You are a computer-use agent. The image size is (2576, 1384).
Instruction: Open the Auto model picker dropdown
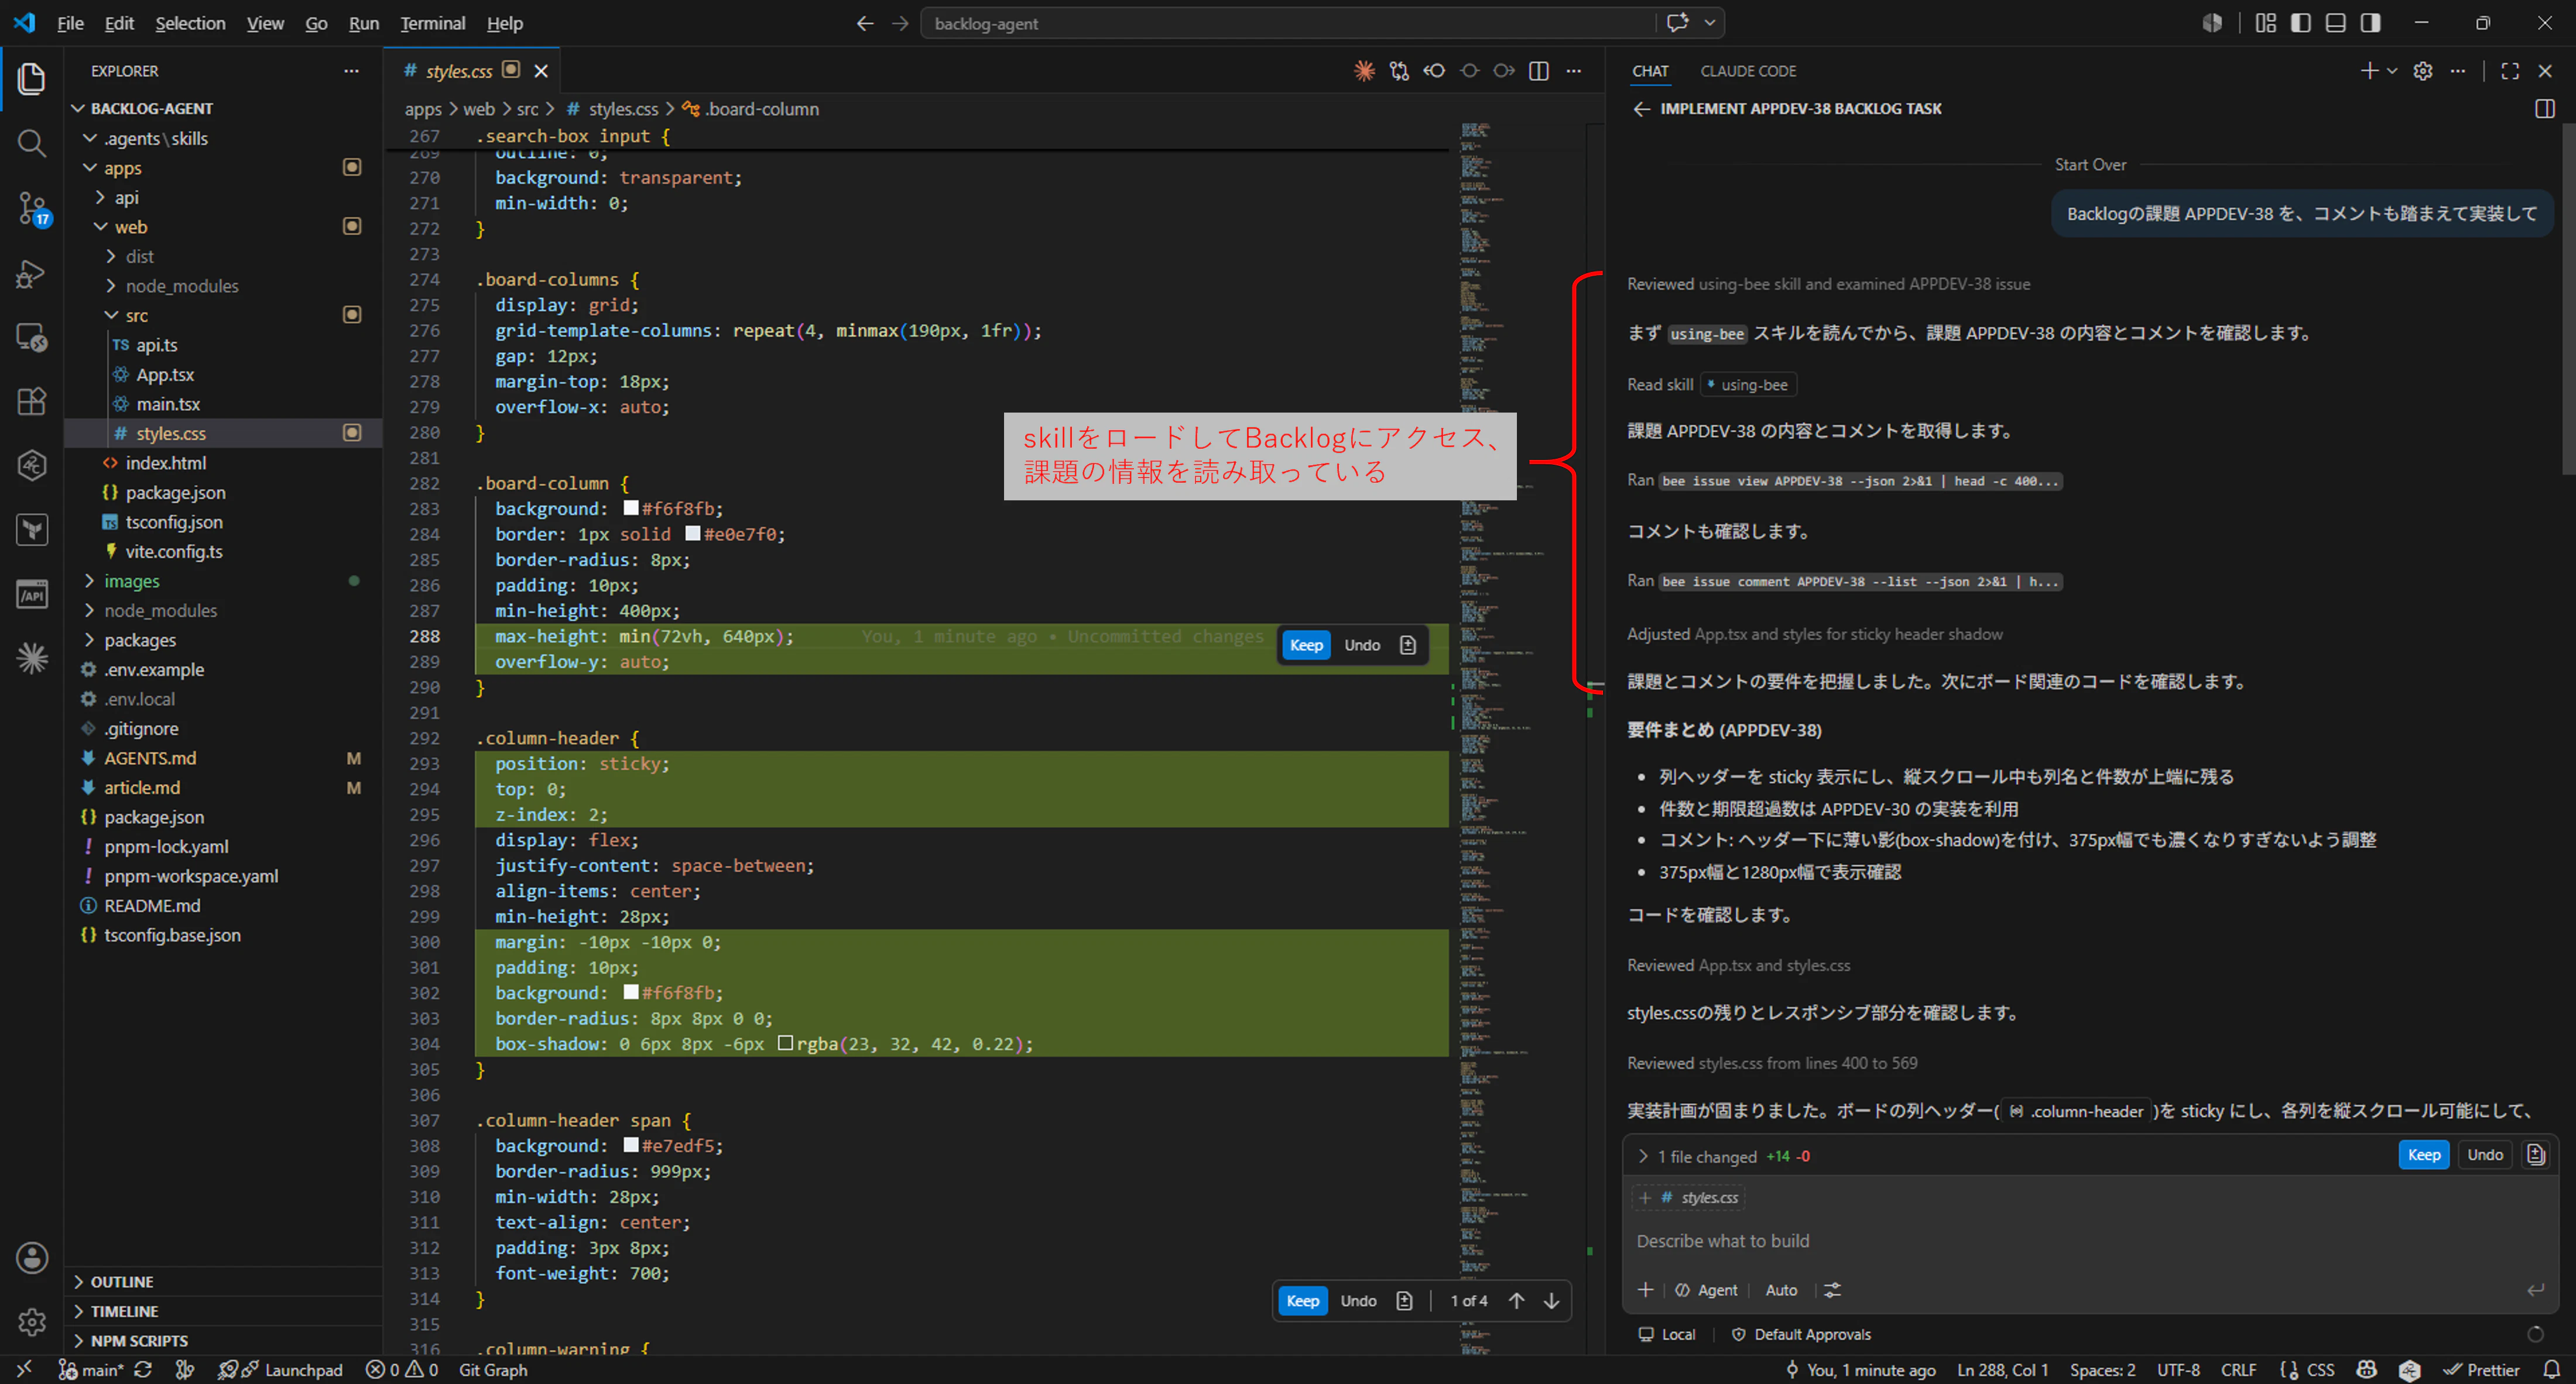tap(1781, 1290)
